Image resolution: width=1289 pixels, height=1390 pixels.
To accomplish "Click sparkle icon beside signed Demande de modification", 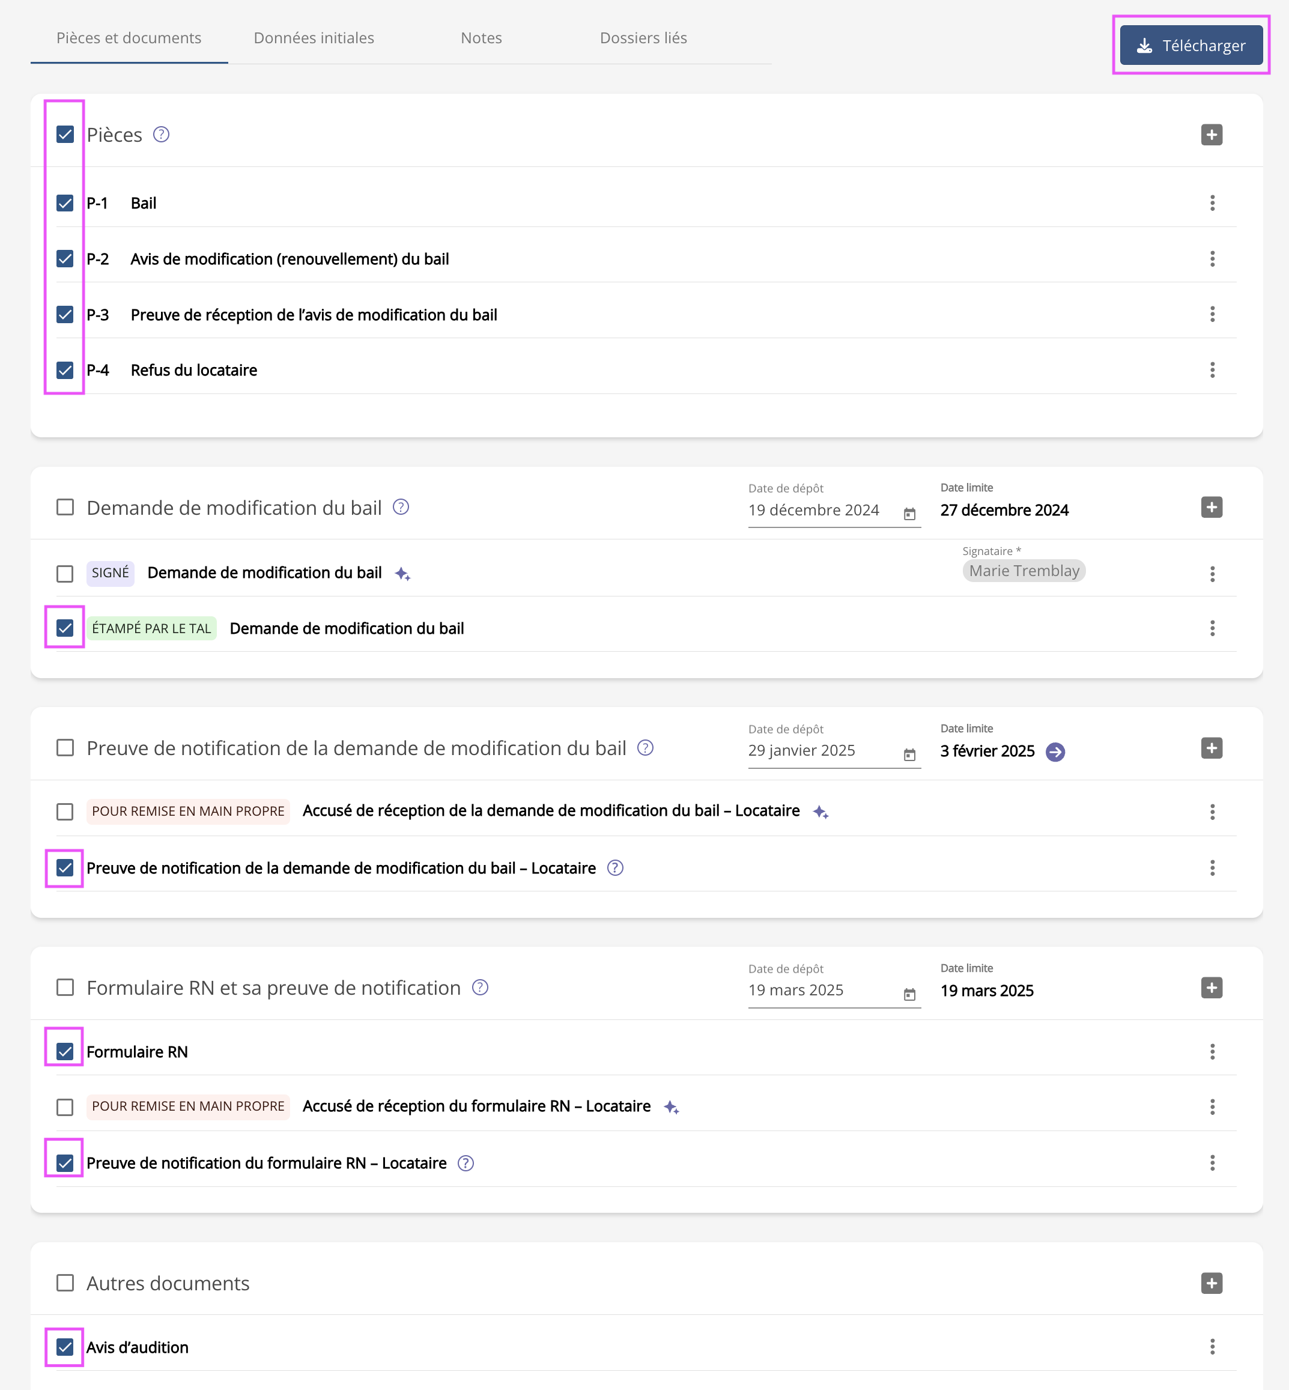I will (402, 574).
